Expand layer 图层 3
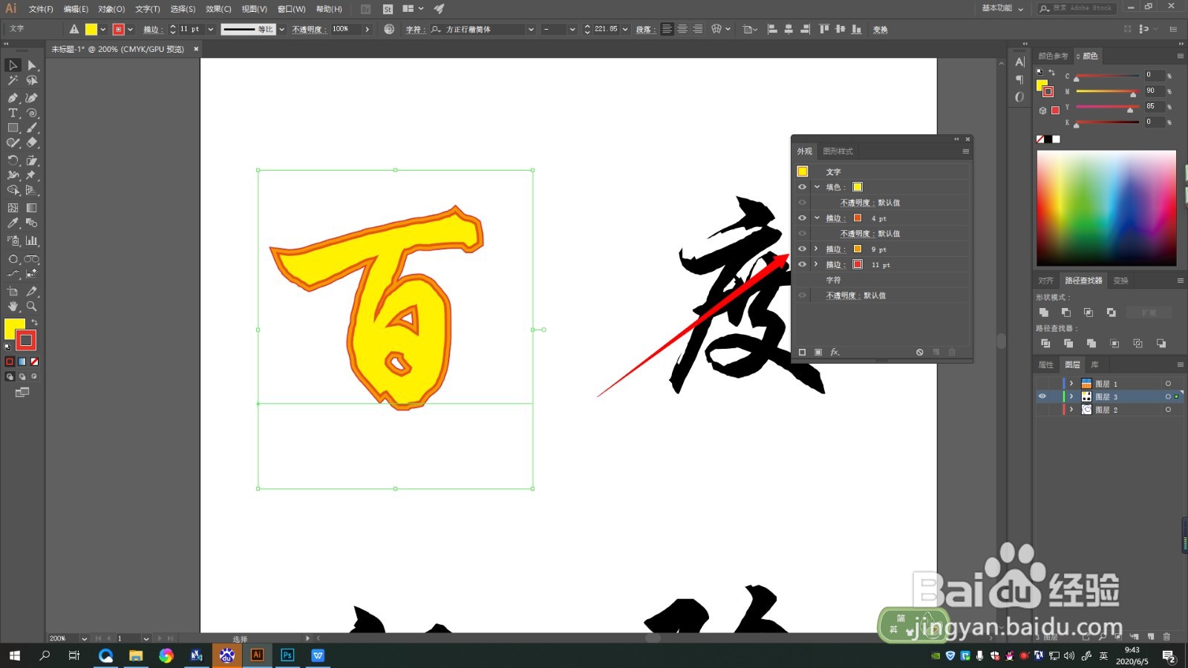The width and height of the screenshot is (1188, 668). [x=1071, y=396]
